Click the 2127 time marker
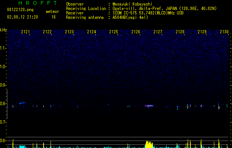Screen dimensions: 232x148 coord(158,32)
